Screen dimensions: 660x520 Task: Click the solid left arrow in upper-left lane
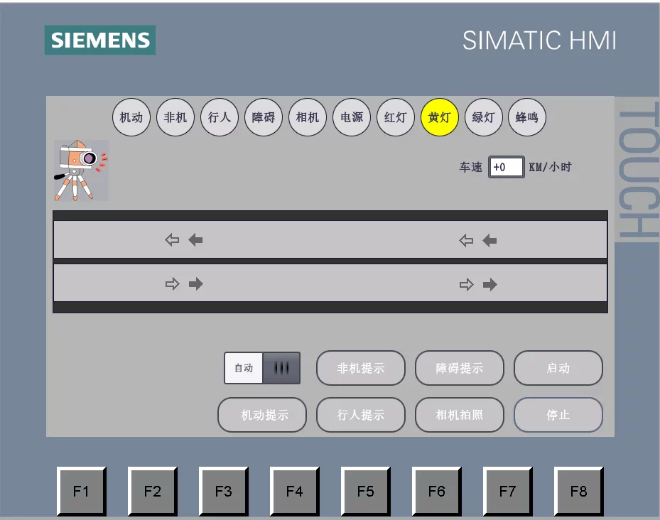click(x=195, y=240)
